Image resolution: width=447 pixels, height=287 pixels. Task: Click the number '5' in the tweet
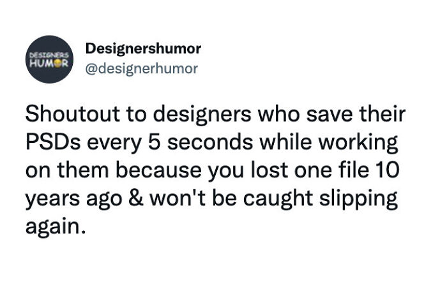tap(155, 142)
